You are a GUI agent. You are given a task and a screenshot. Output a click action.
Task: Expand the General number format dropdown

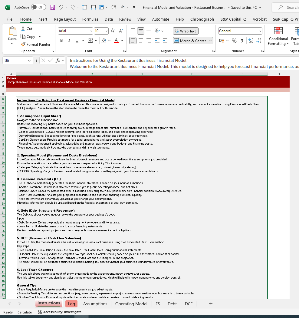(260, 31)
